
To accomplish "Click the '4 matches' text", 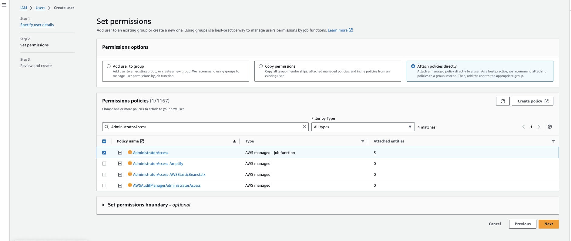I will [426, 127].
